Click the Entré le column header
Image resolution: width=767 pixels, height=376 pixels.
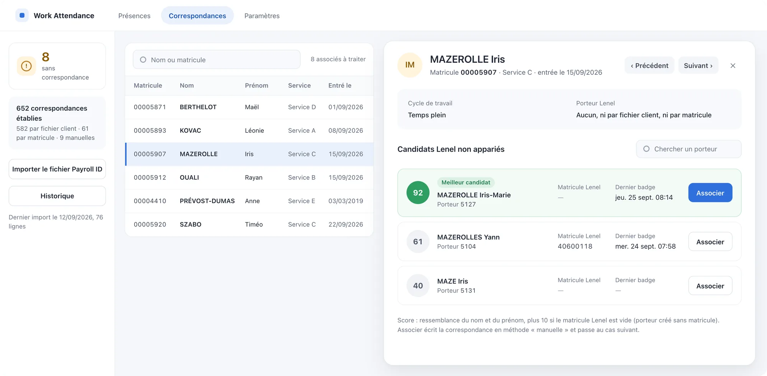pyautogui.click(x=340, y=85)
